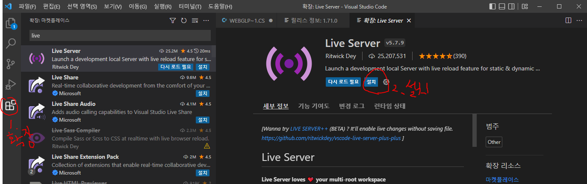Open the 도움말(H) menu
The image size is (587, 184).
click(x=220, y=6)
